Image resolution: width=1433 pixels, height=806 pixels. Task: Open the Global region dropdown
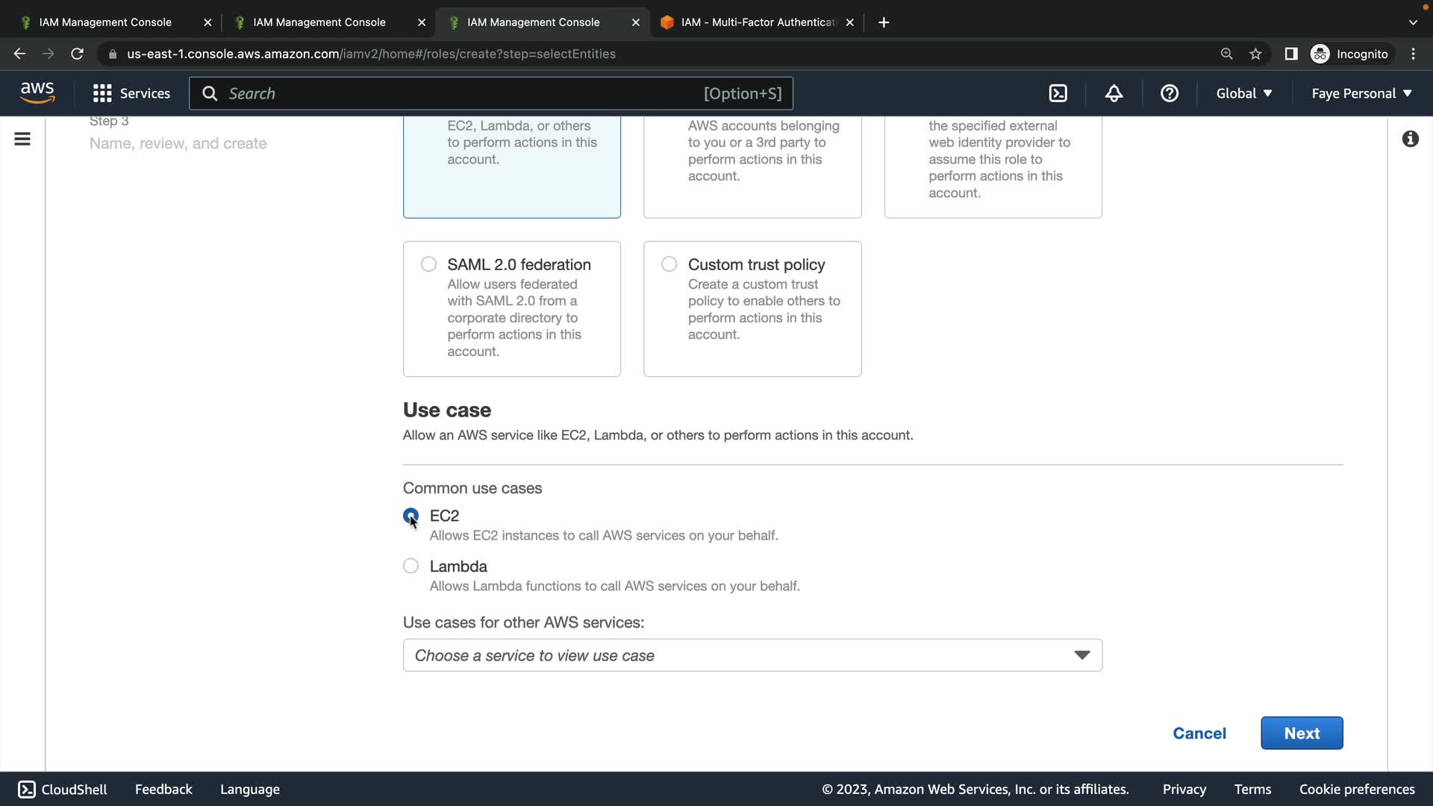(x=1243, y=93)
